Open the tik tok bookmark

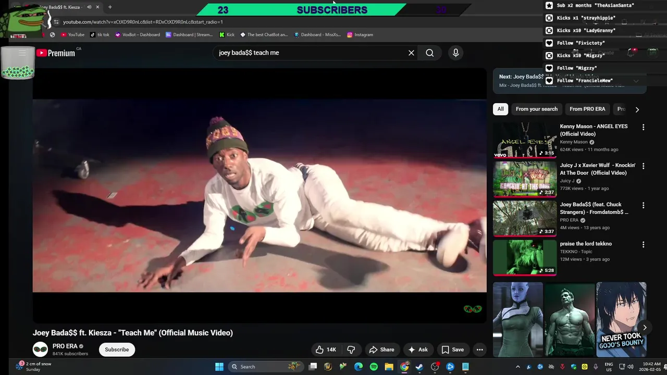[x=100, y=35]
